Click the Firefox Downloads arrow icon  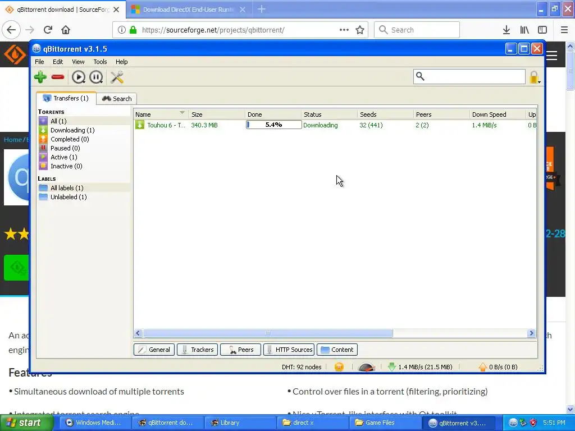pyautogui.click(x=506, y=30)
